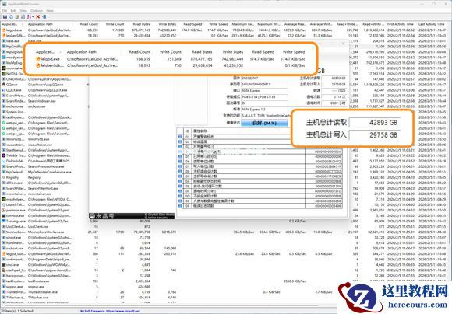The height and width of the screenshot is (314, 452).
Task: Open the View menu
Action: 23,11
